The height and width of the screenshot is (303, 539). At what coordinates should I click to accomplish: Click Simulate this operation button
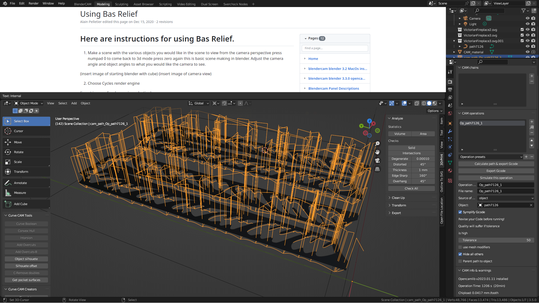tap(496, 178)
